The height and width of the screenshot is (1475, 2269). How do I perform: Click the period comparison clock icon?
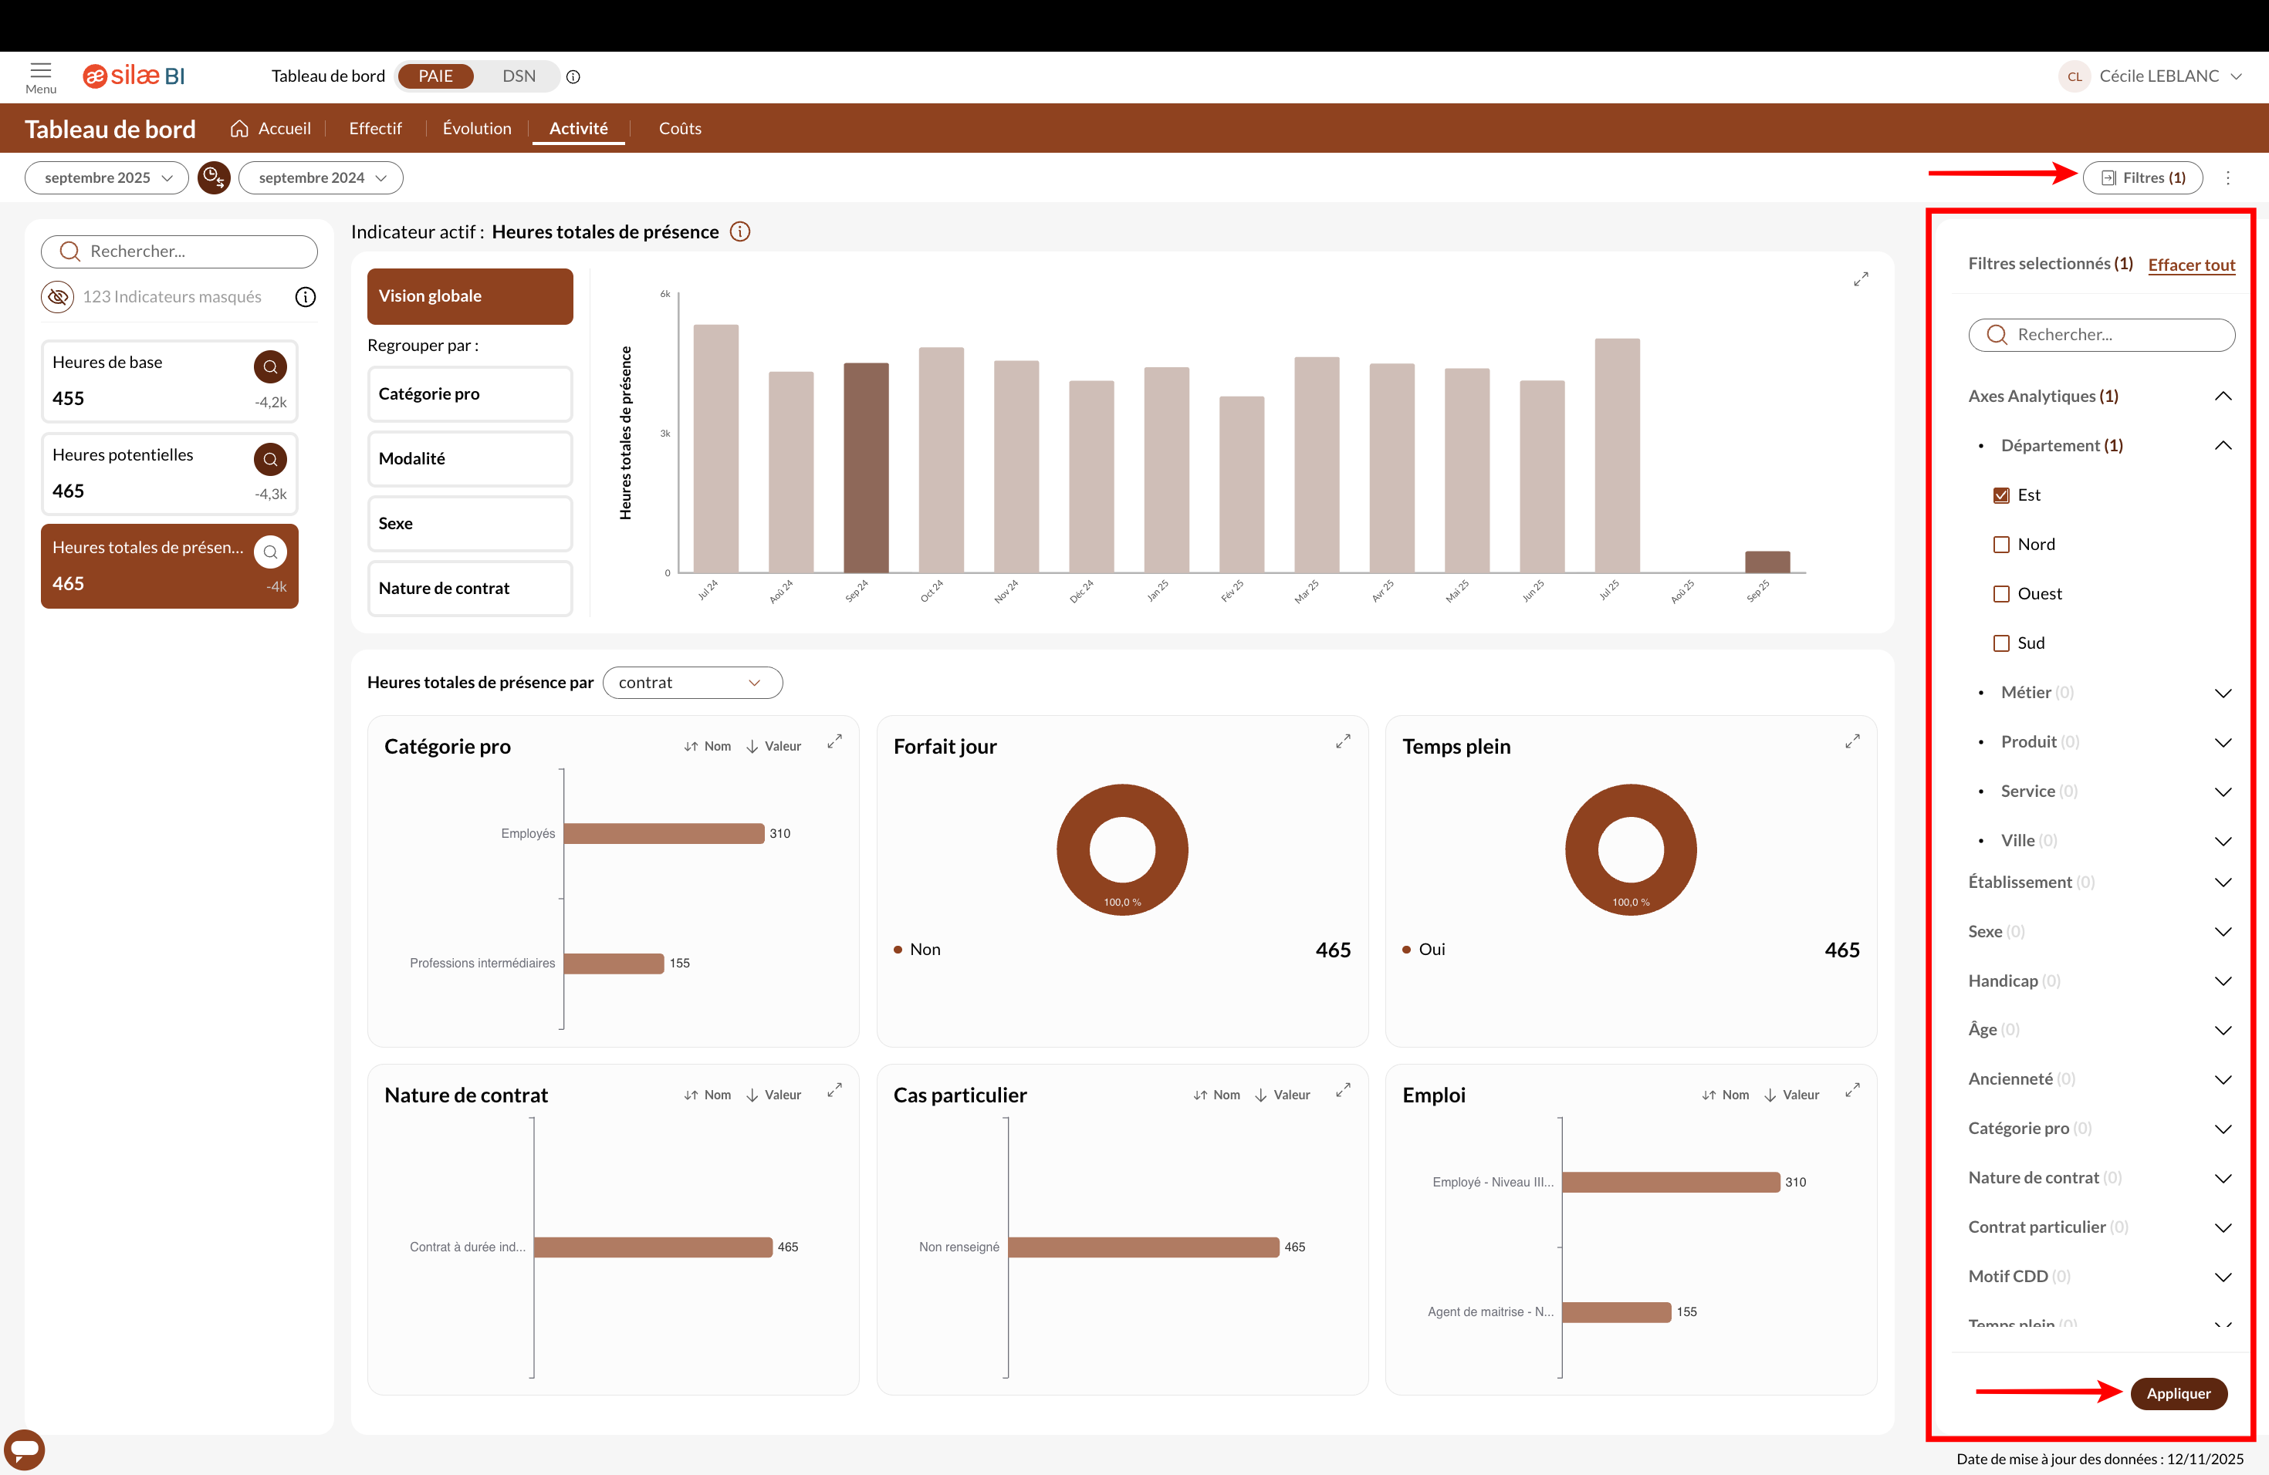click(214, 178)
